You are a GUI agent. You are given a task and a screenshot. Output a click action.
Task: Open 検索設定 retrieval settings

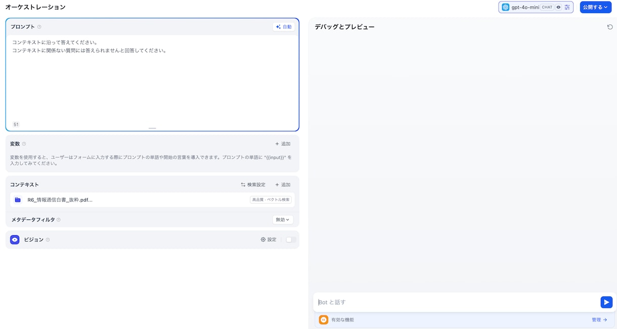(x=253, y=185)
